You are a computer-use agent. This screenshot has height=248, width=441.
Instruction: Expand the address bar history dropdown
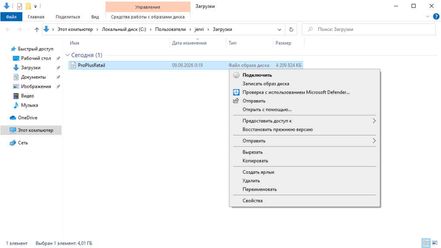pos(279,30)
